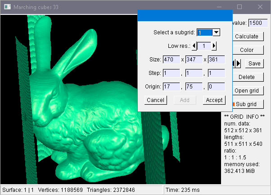Delete the current surface
Viewport: 271px width, 195px height.
tap(247, 77)
